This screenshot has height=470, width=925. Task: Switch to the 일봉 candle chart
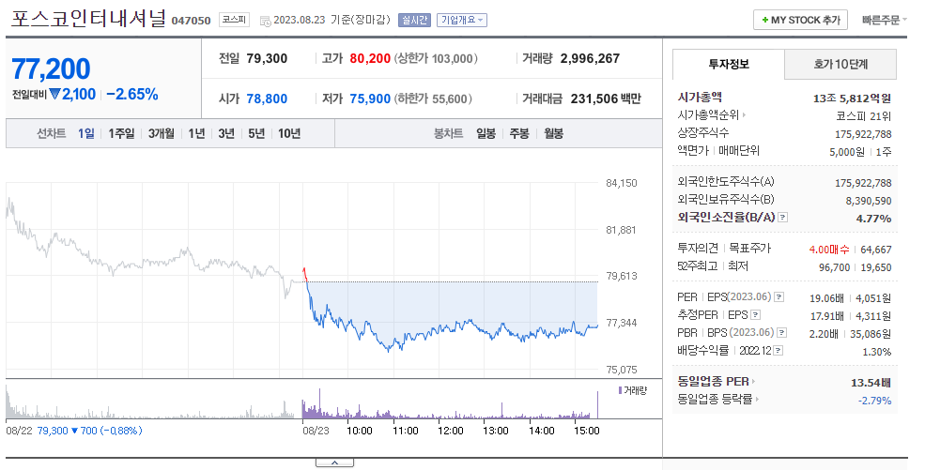(486, 134)
